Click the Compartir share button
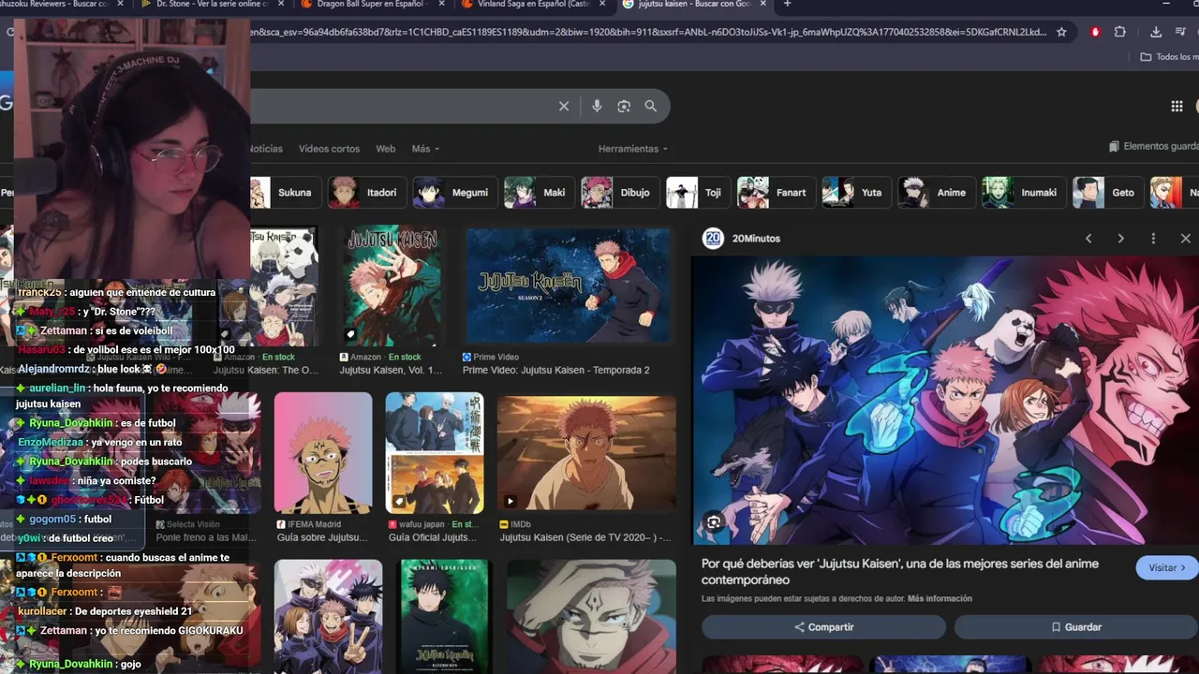Image resolution: width=1199 pixels, height=674 pixels. (x=823, y=627)
